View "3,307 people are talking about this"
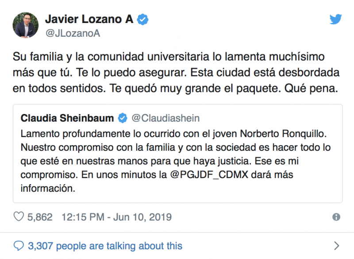Image resolution: width=354 pixels, height=259 pixels. [104, 246]
